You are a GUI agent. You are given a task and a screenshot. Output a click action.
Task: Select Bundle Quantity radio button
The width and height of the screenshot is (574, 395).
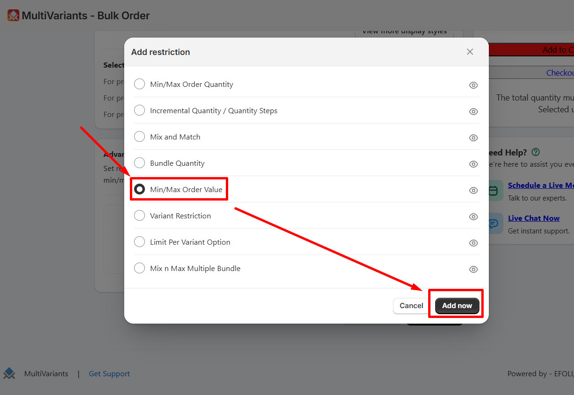coord(139,163)
